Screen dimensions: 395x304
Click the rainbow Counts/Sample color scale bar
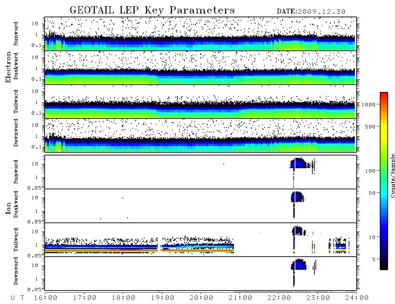(x=384, y=181)
